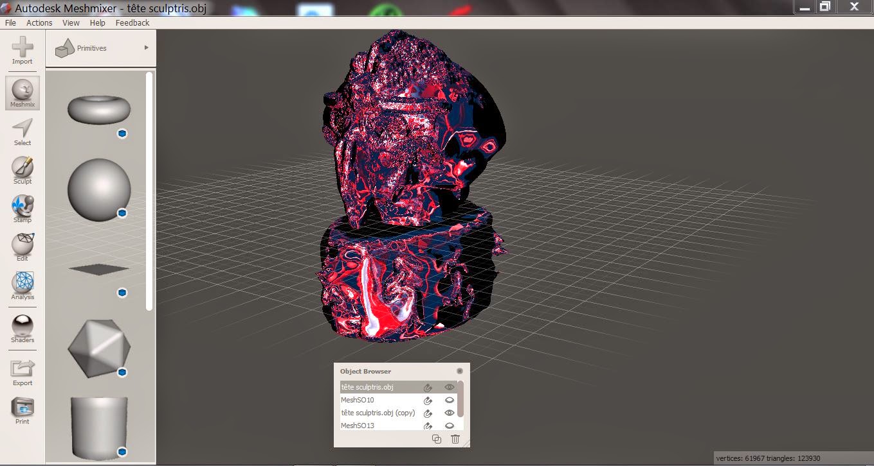
Task: Pick the flat plane primitive
Action: pos(99,270)
